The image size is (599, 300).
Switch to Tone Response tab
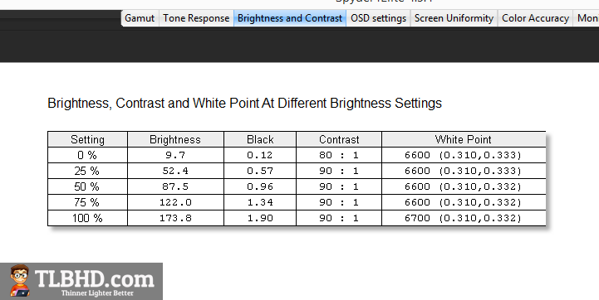196,18
